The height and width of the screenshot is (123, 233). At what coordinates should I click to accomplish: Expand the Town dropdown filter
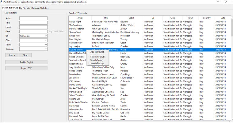pos(46,45)
